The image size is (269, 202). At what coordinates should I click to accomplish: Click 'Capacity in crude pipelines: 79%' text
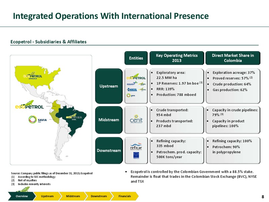click(235, 112)
